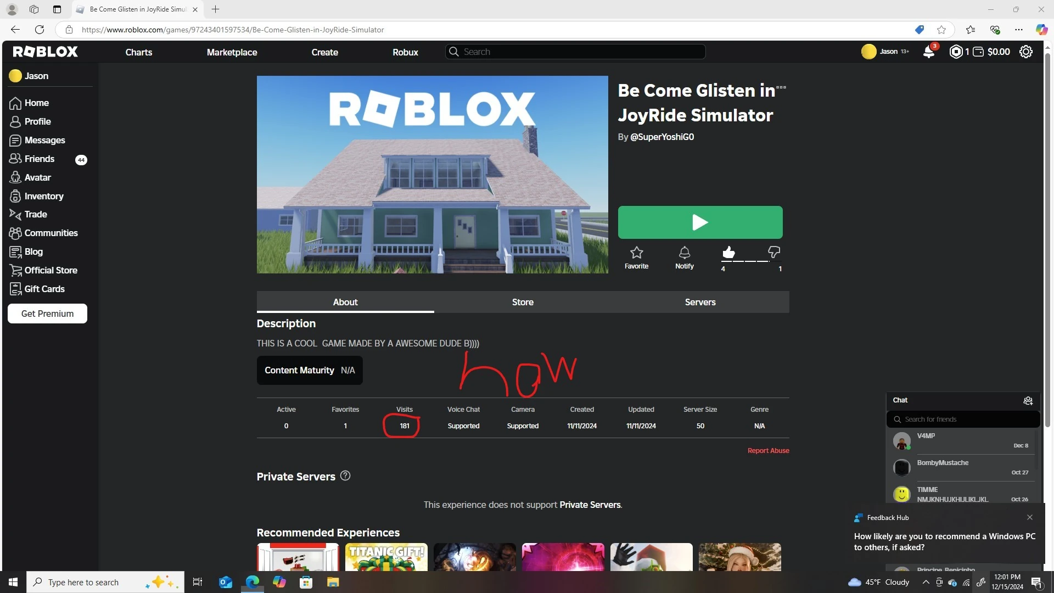Open @SuperYoshiG0 creator profile
1054x593 pixels.
[x=662, y=137]
